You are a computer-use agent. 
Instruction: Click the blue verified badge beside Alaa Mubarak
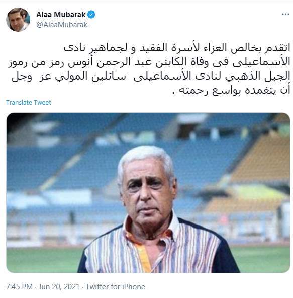91,15
